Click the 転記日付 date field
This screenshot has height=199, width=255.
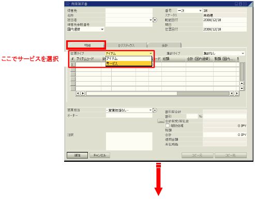[224, 20]
